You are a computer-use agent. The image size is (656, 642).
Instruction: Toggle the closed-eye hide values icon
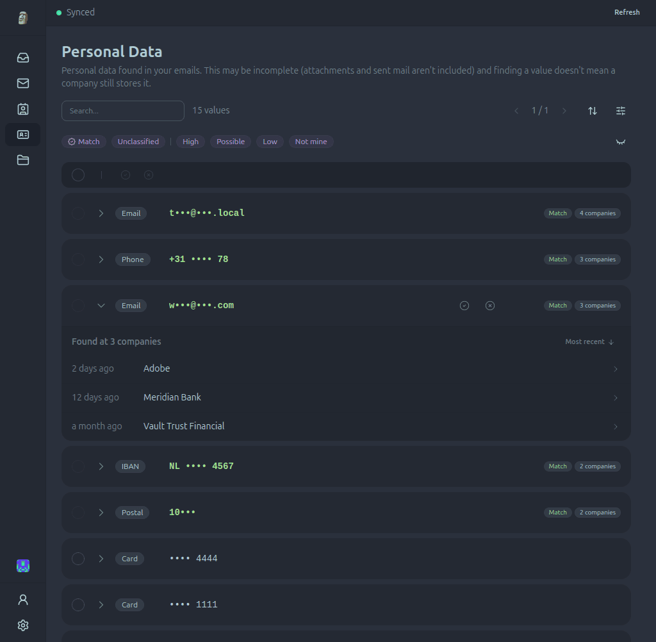click(621, 142)
